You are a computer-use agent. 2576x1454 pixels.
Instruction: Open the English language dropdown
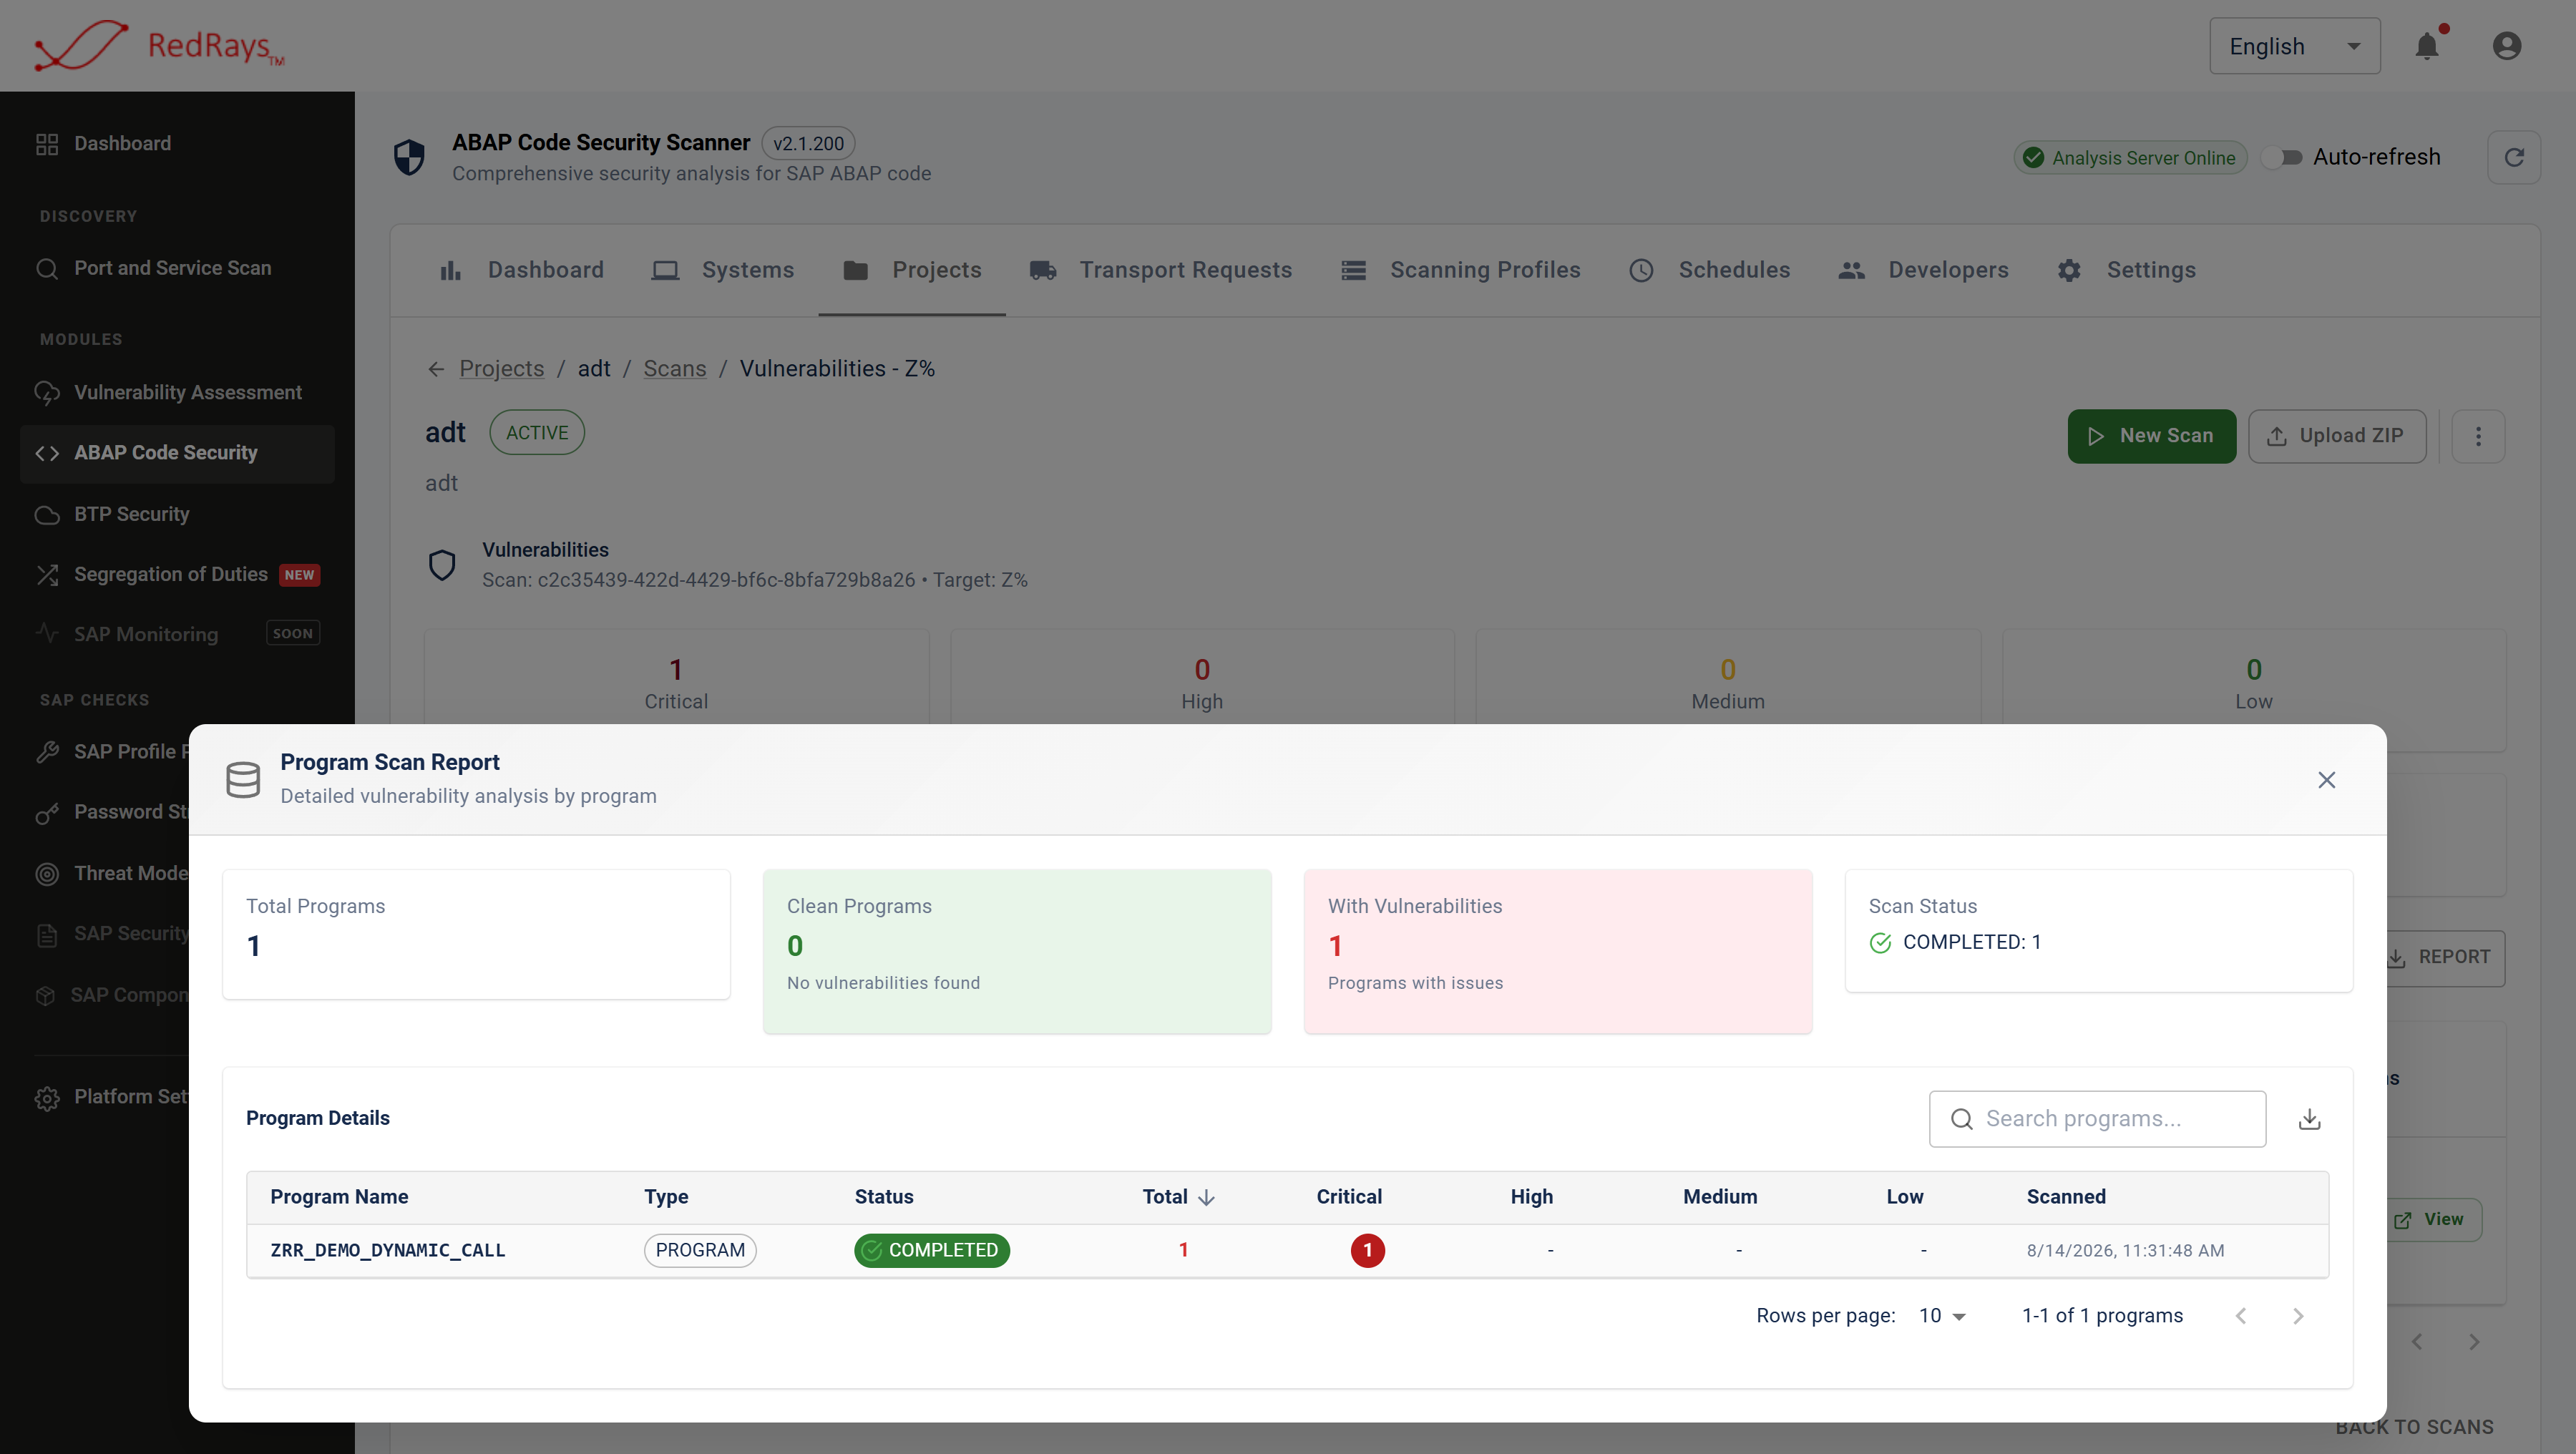click(x=2294, y=46)
